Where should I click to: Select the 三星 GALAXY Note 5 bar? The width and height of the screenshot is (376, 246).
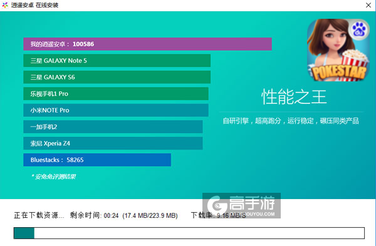pyautogui.click(x=117, y=61)
